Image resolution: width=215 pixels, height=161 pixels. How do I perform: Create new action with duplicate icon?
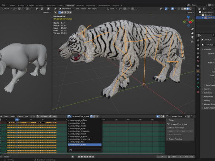coord(95,116)
